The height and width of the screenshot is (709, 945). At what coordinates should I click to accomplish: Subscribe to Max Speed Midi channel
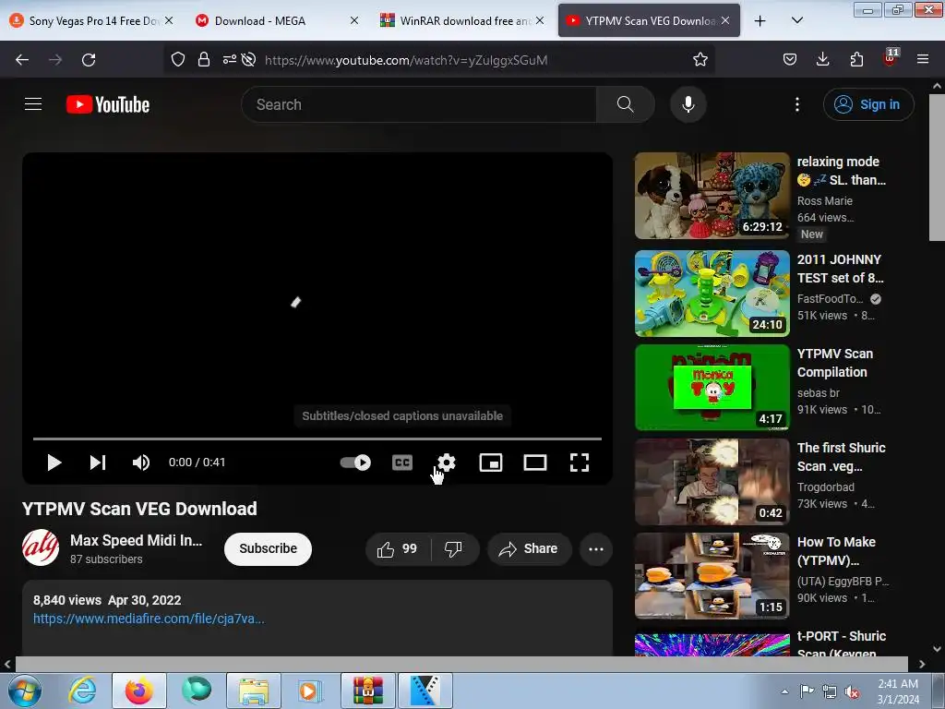pyautogui.click(x=269, y=548)
